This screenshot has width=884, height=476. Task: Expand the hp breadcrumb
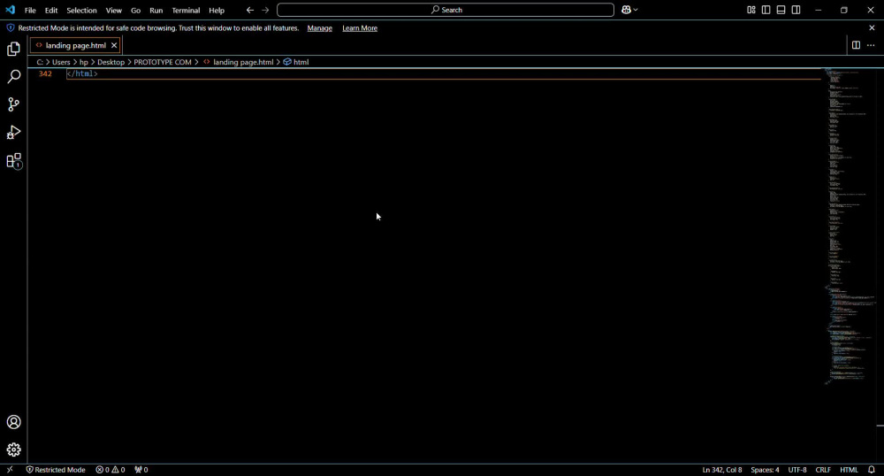[x=83, y=62]
